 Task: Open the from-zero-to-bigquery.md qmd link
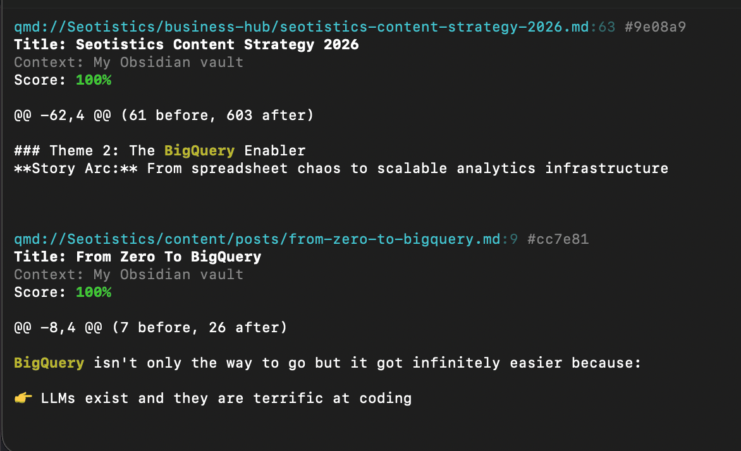point(257,239)
